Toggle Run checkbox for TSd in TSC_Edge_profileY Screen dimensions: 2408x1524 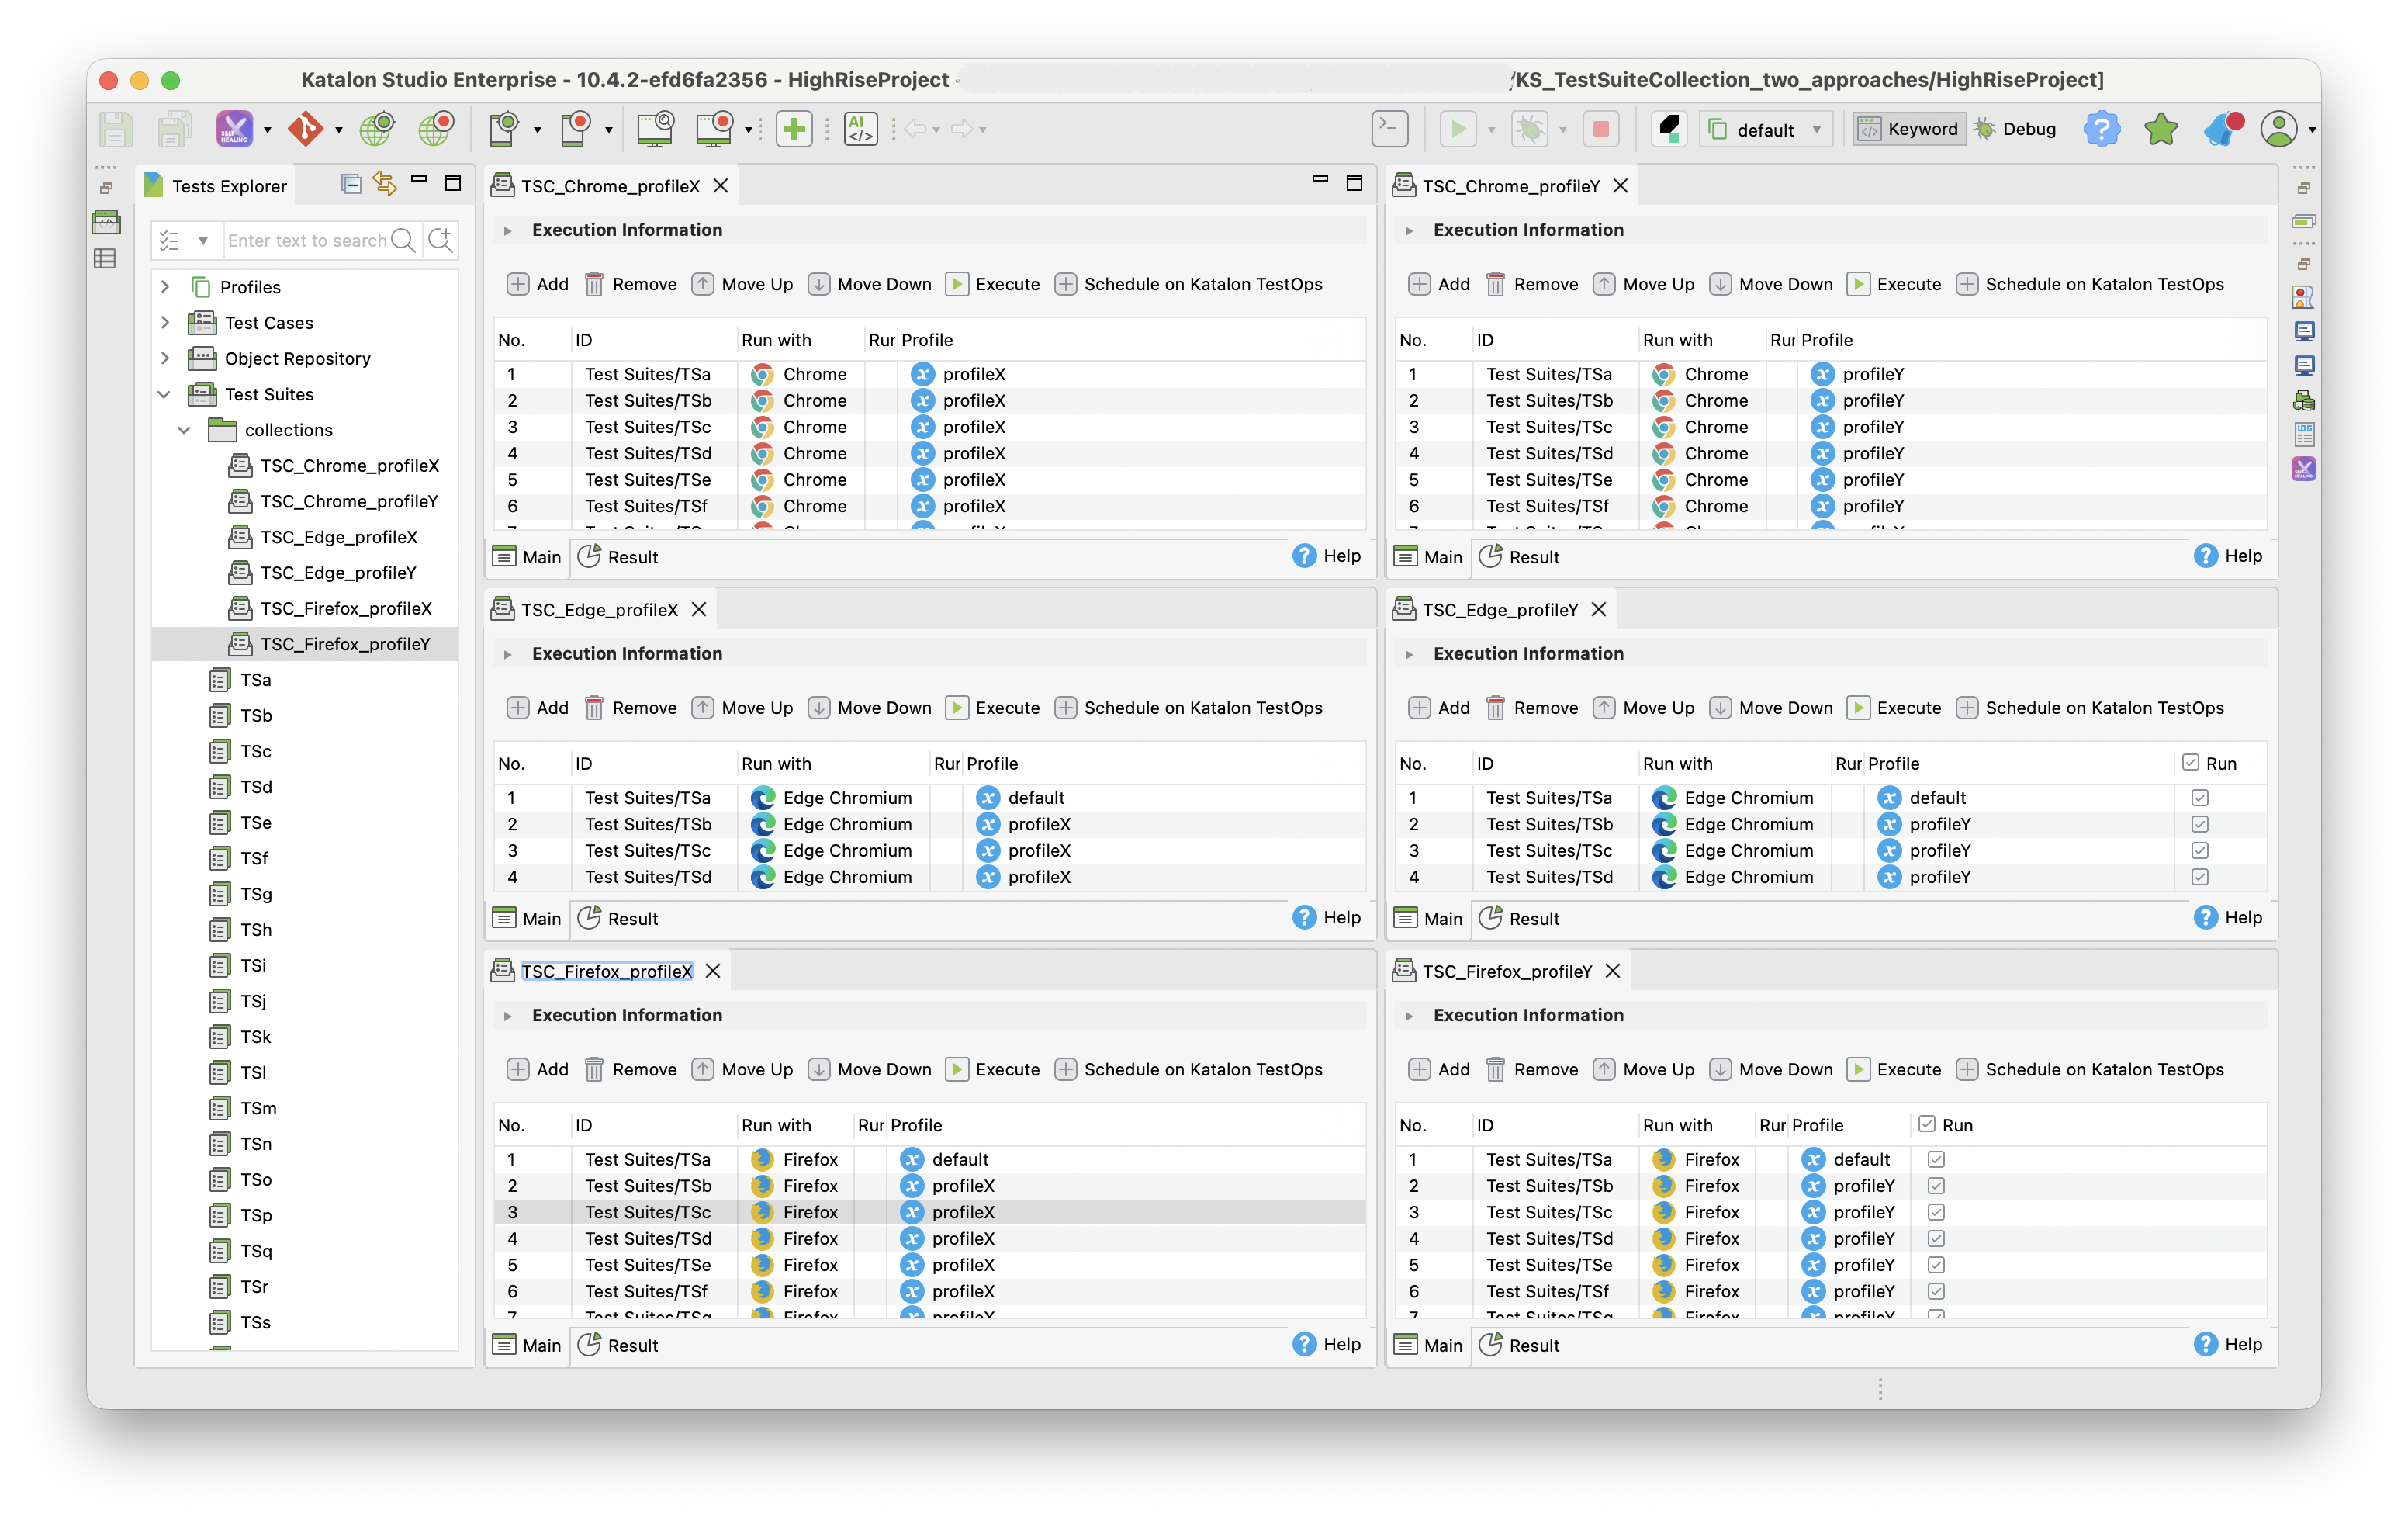tap(2199, 877)
